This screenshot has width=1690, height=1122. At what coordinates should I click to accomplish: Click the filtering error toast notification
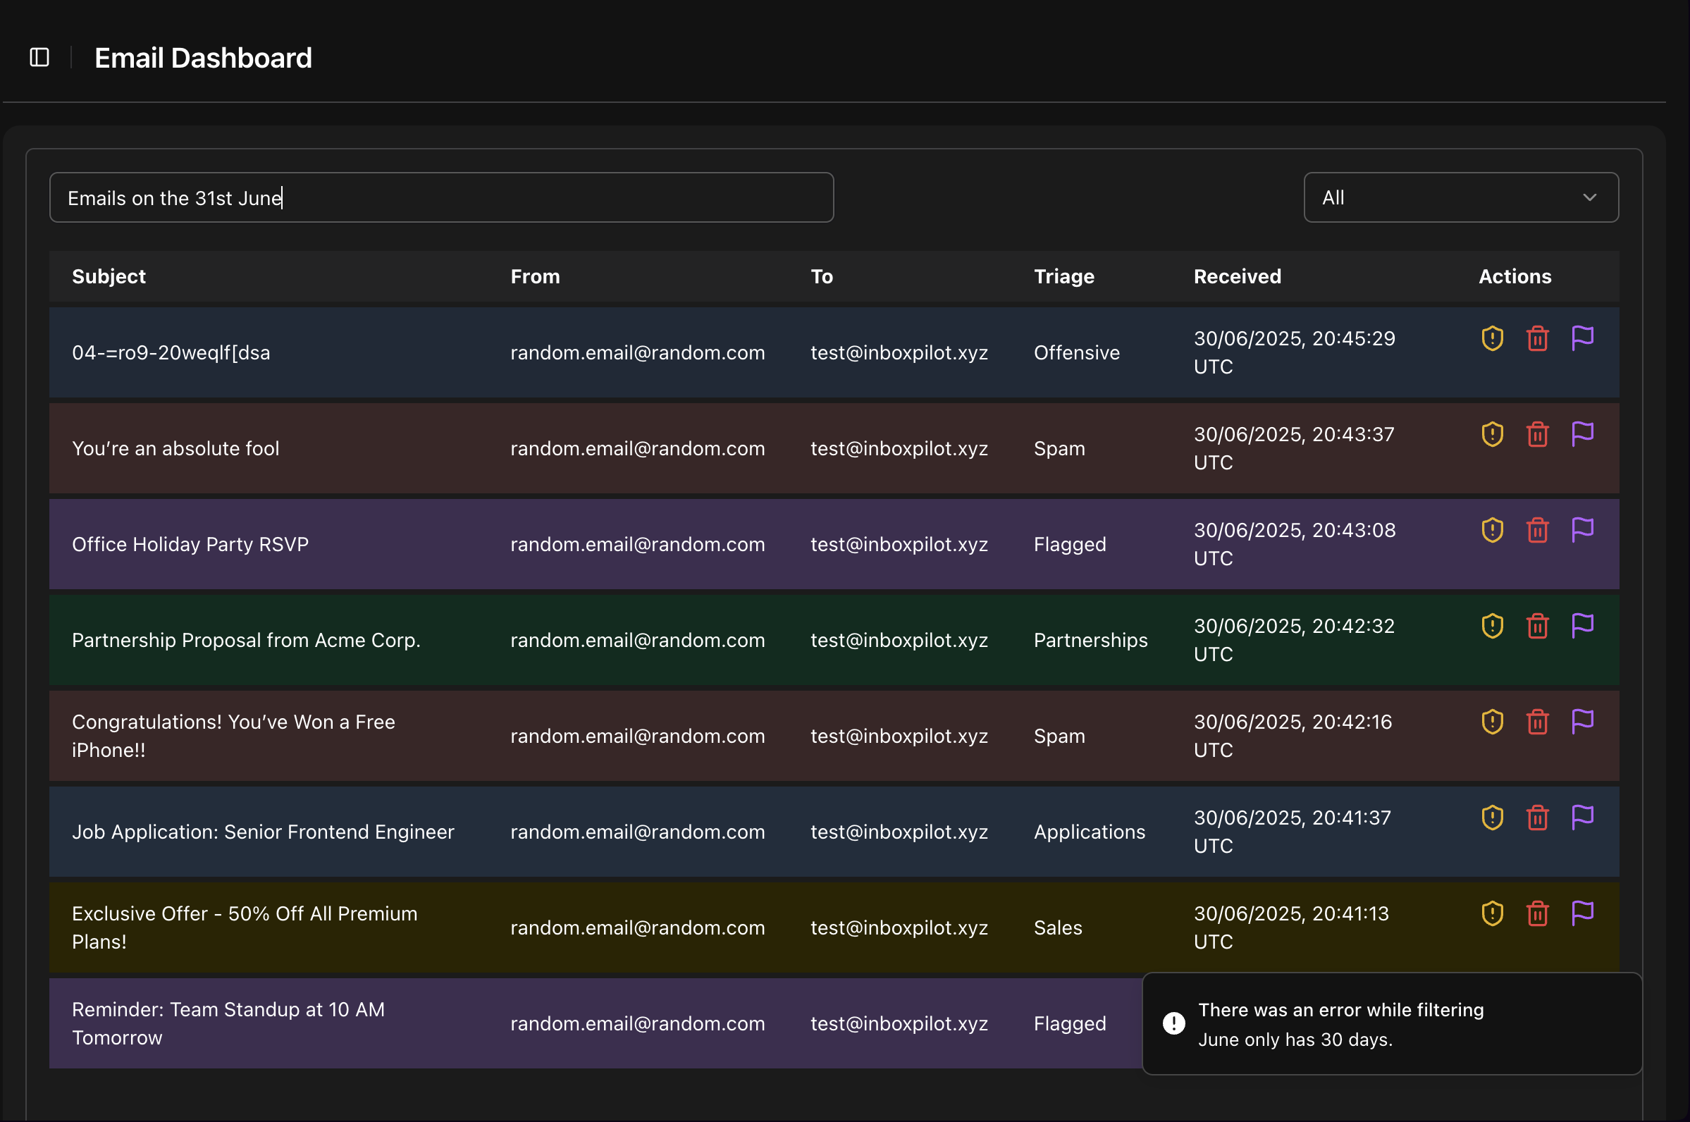click(x=1391, y=1024)
